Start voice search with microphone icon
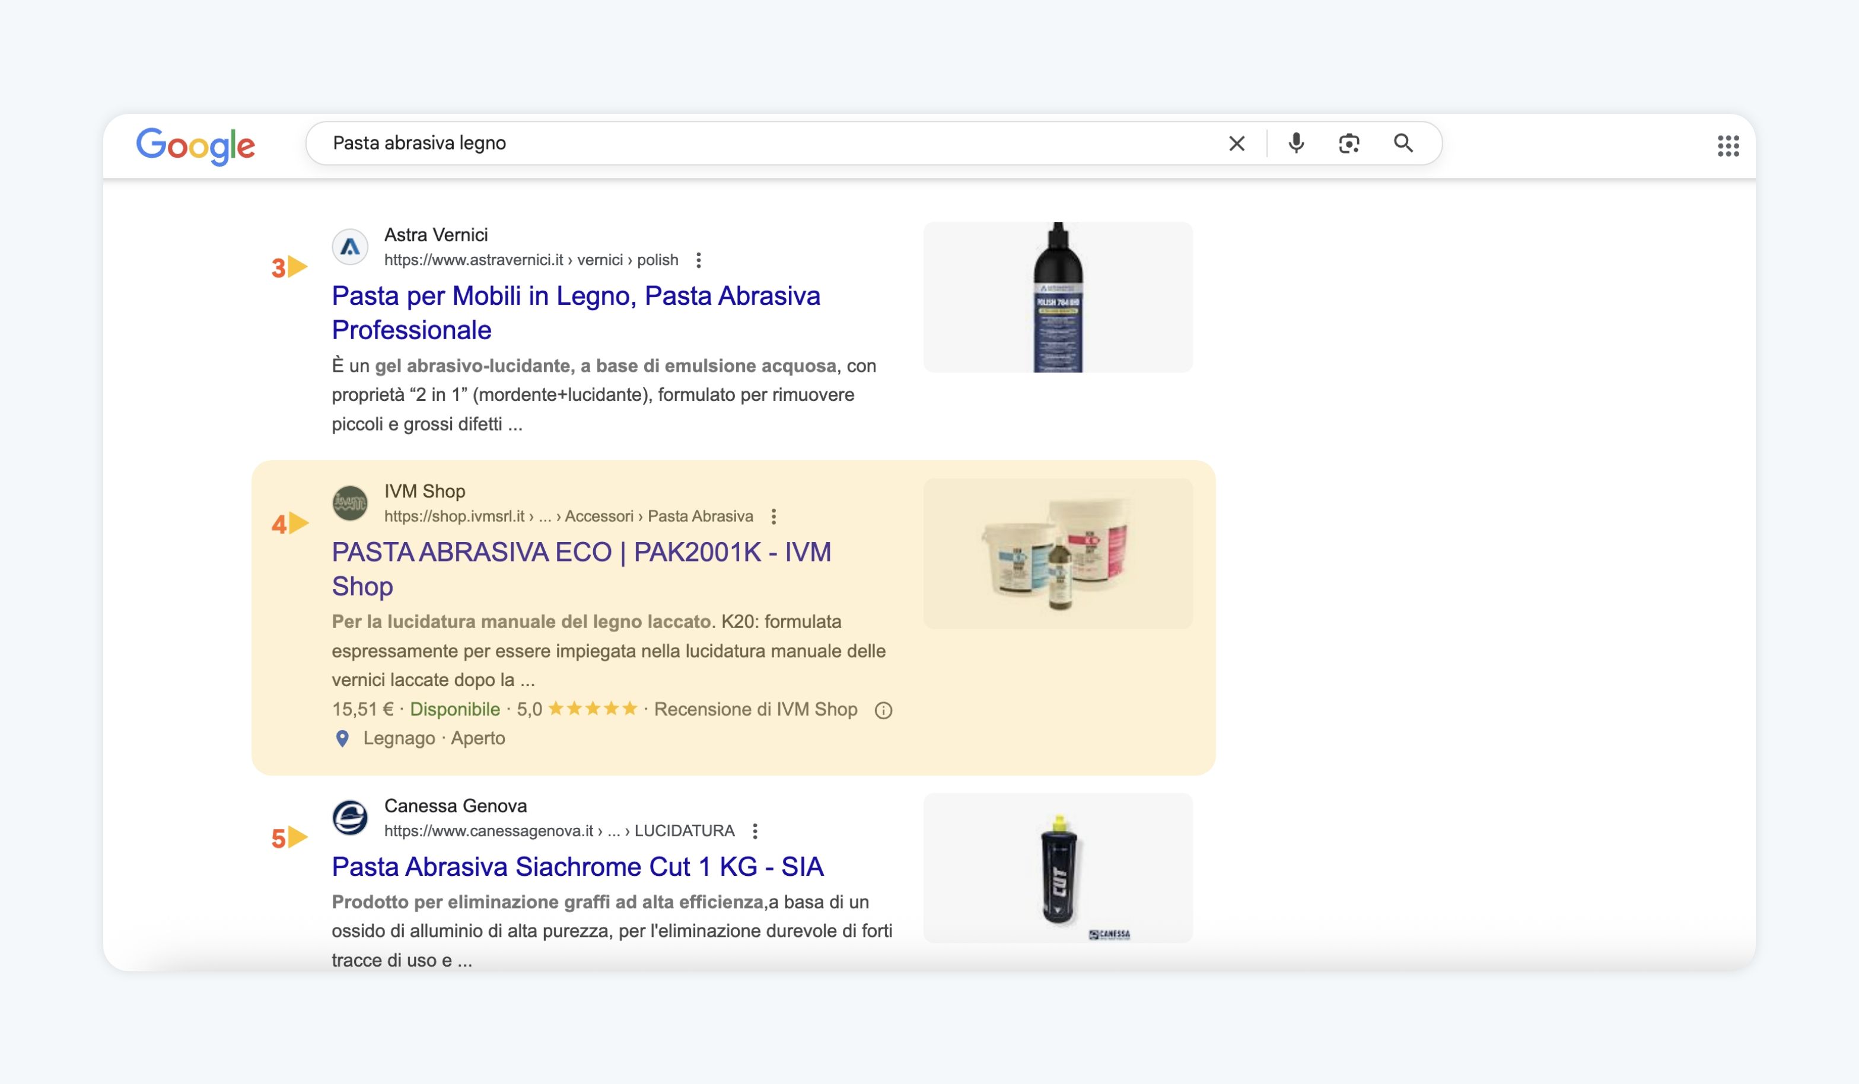1859x1084 pixels. click(1295, 143)
